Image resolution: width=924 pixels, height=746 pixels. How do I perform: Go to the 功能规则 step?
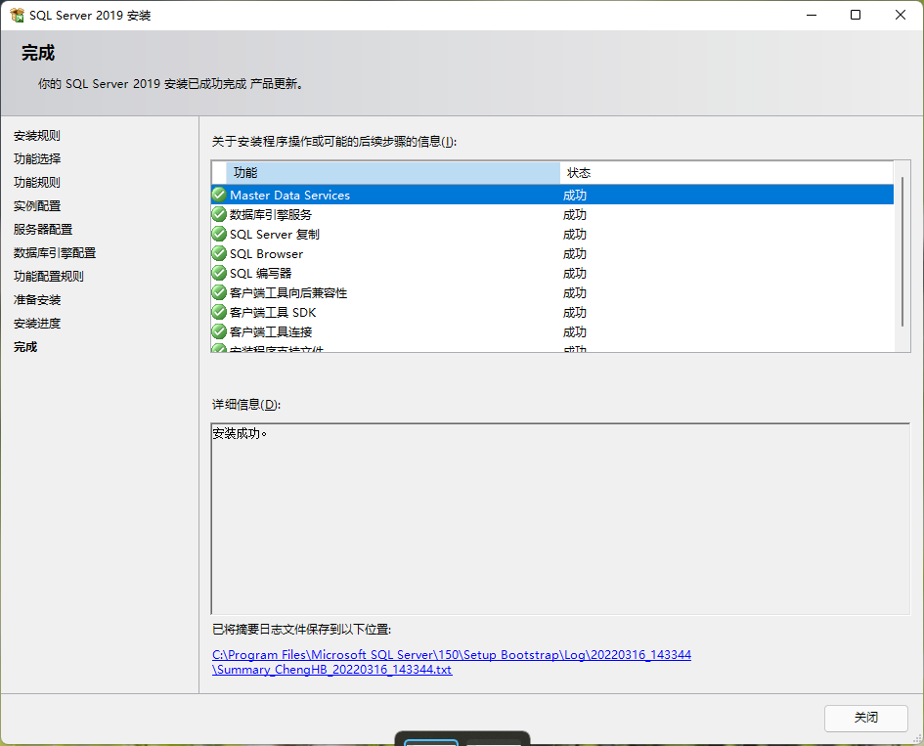[x=37, y=183]
